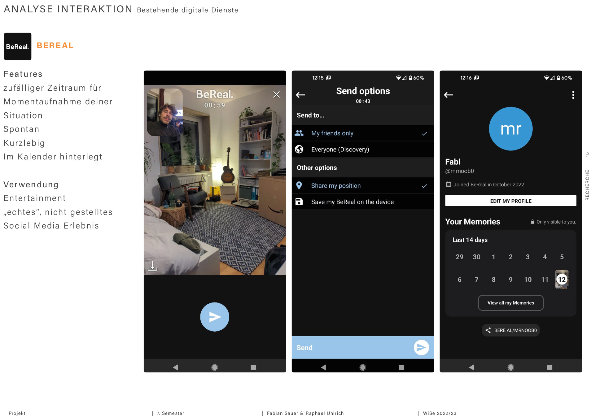Click View all my Memories button

511,303
